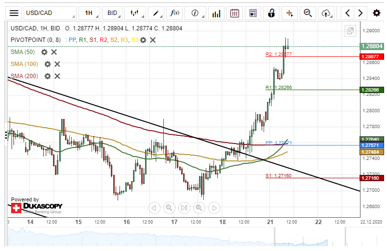The image size is (387, 251).
Task: Click the SMA (100) label
Action: (25, 64)
